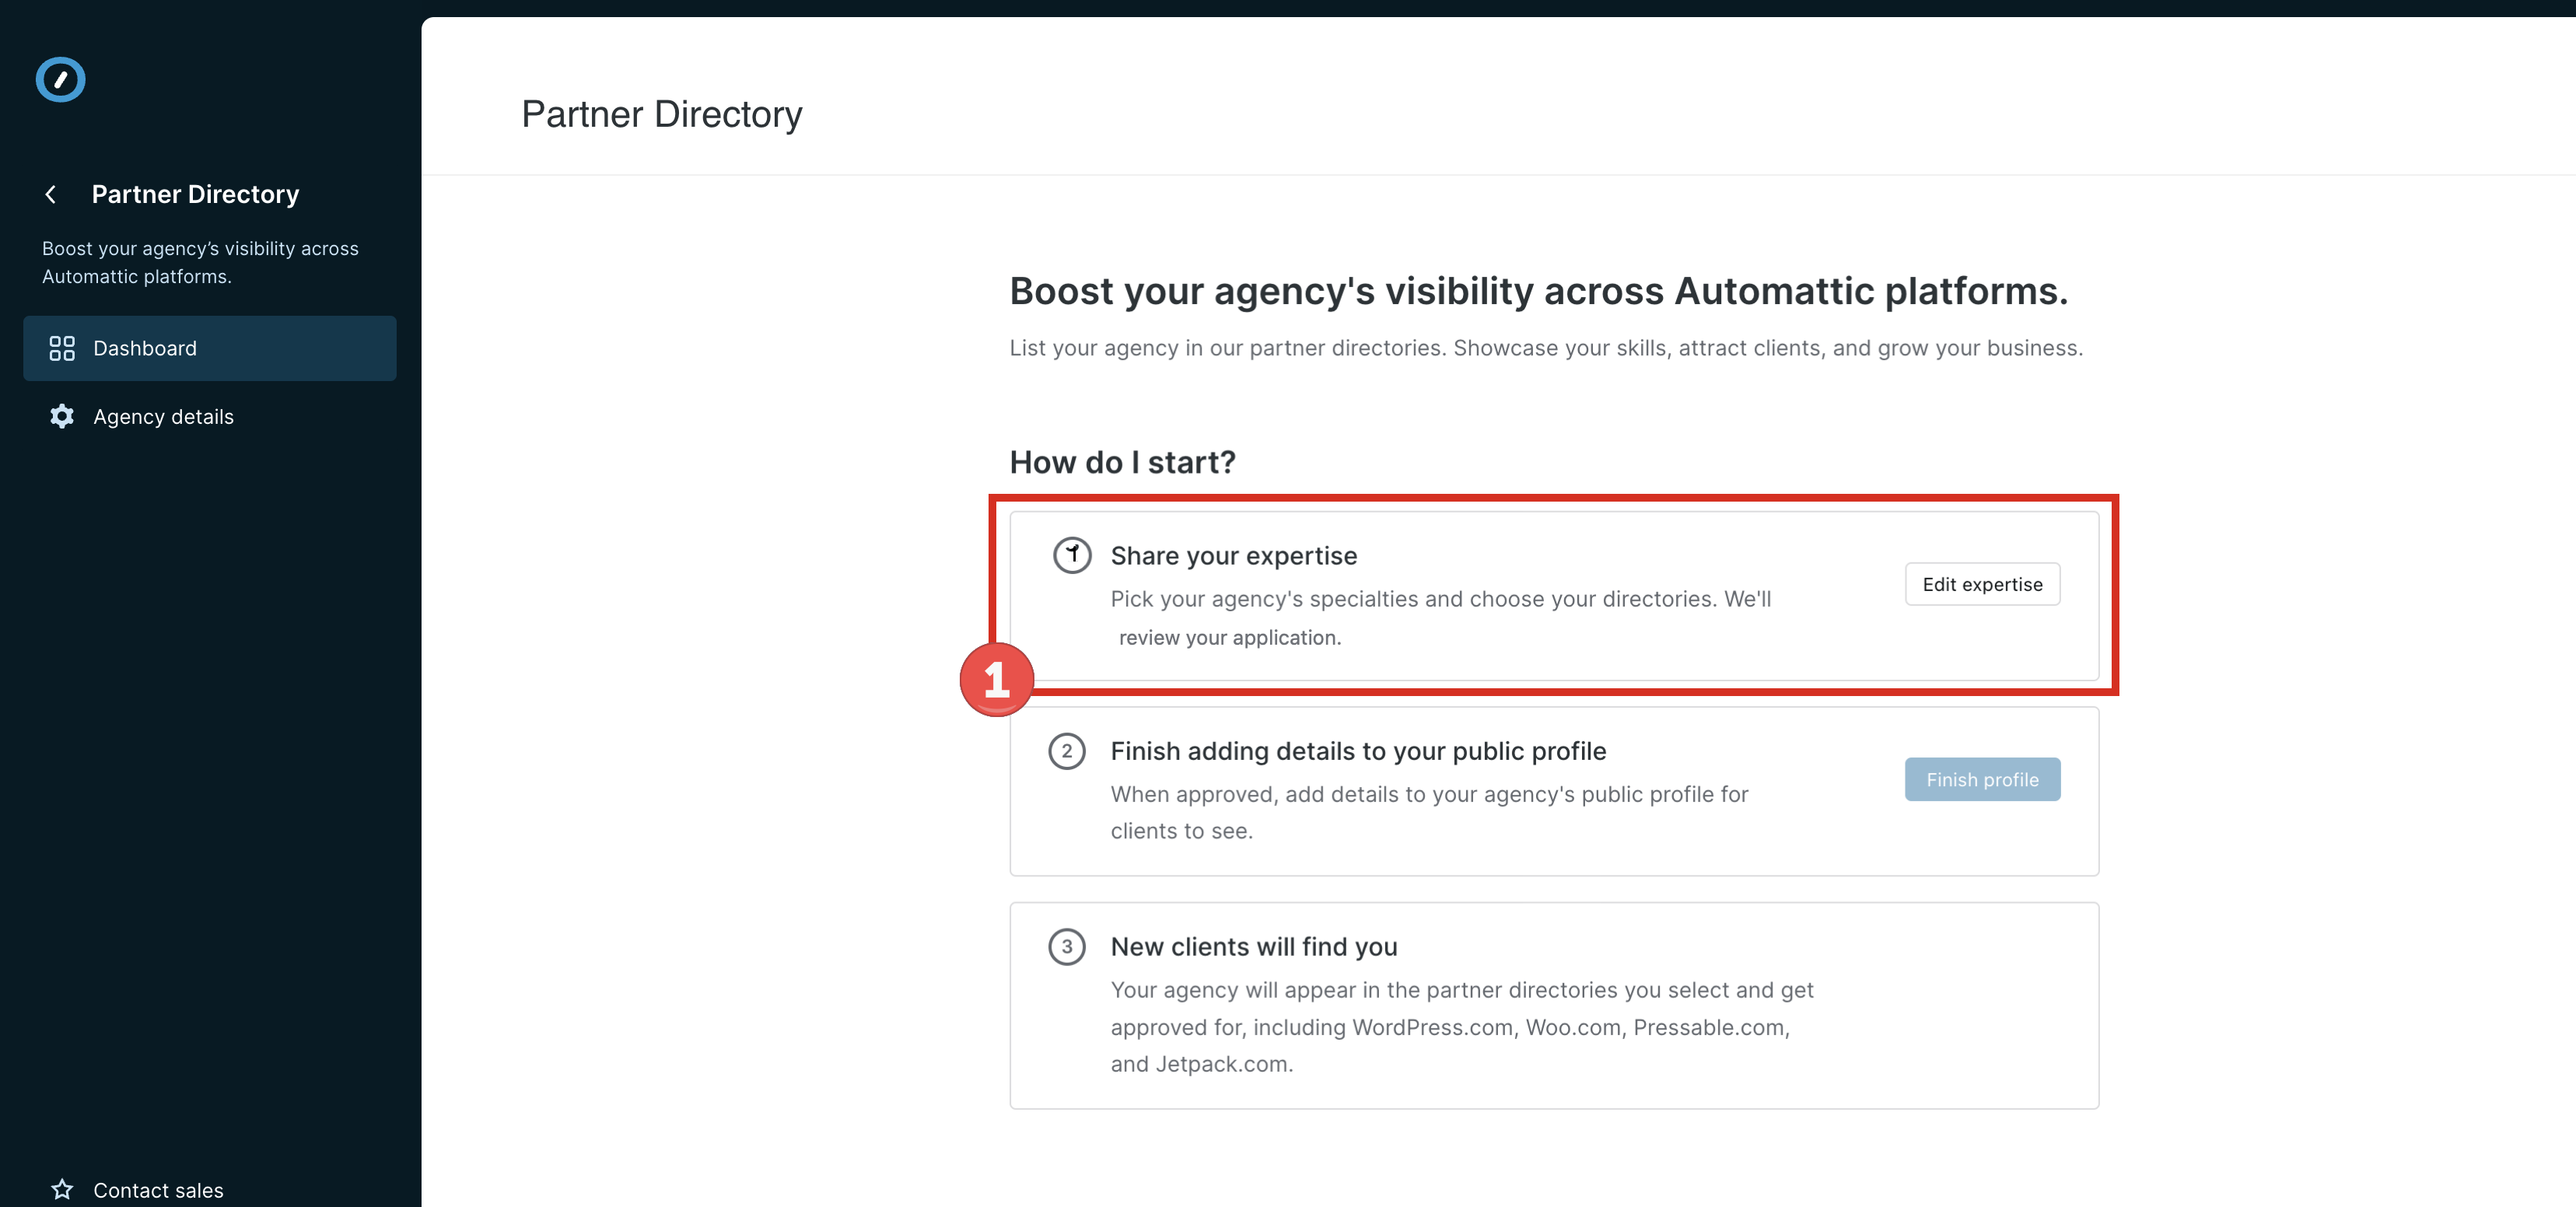This screenshot has height=1207, width=2576.
Task: Click the sidebar Partner Directory heading
Action: pyautogui.click(x=195, y=194)
